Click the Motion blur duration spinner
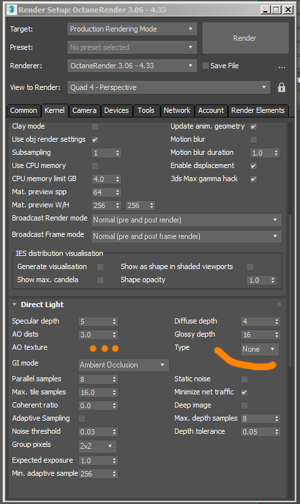This screenshot has height=504, width=300. coord(276,153)
